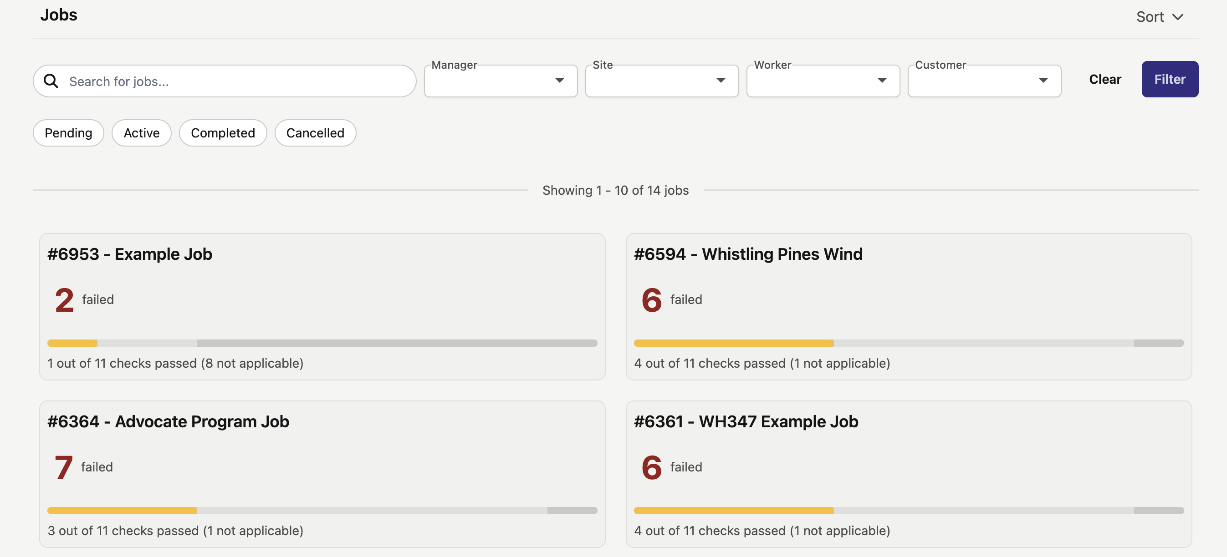Toggle the Completed status filter chip

point(222,133)
